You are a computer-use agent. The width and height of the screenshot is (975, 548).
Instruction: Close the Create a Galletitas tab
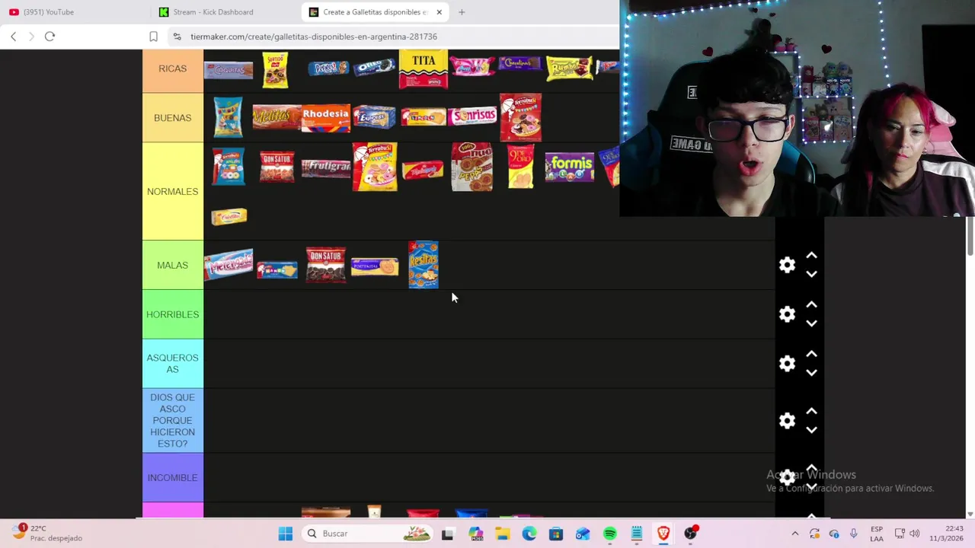(439, 12)
